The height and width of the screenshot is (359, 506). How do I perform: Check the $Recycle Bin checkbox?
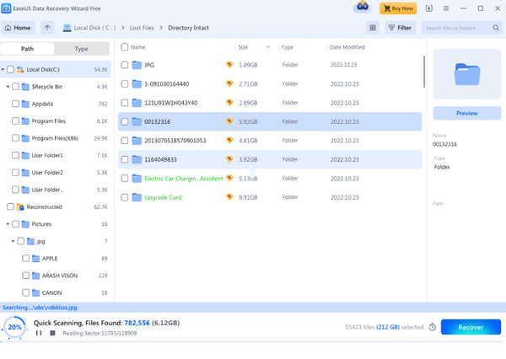(15, 87)
